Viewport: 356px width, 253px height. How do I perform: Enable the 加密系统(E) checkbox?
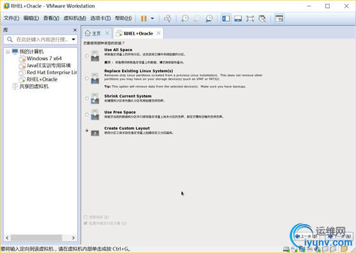(x=85, y=217)
